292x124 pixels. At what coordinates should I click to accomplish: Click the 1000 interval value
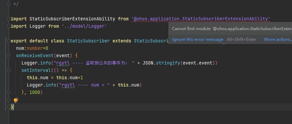[x=35, y=92]
